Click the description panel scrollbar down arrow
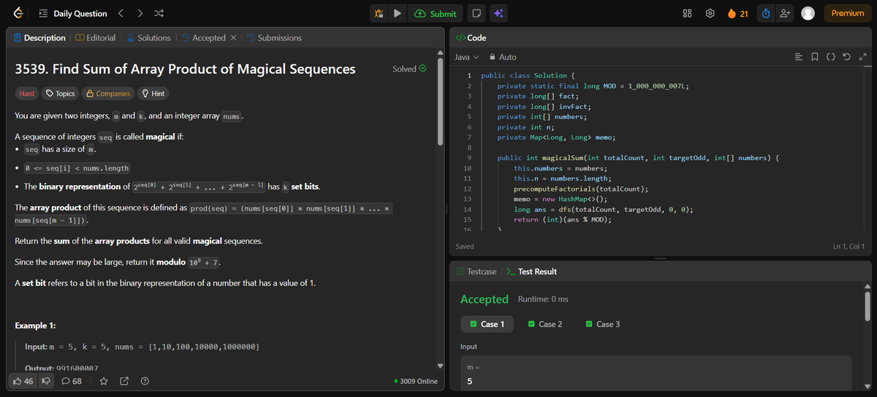Screen dimensions: 877x397 click(x=440, y=366)
